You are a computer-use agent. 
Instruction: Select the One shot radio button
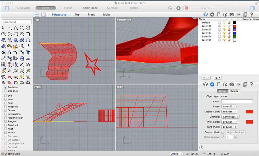(6, 91)
